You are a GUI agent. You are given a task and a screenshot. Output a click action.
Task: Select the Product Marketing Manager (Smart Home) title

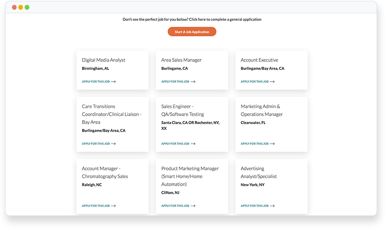click(190, 176)
